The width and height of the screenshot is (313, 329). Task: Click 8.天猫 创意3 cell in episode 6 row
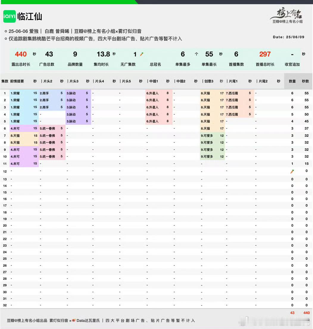[x=205, y=128]
